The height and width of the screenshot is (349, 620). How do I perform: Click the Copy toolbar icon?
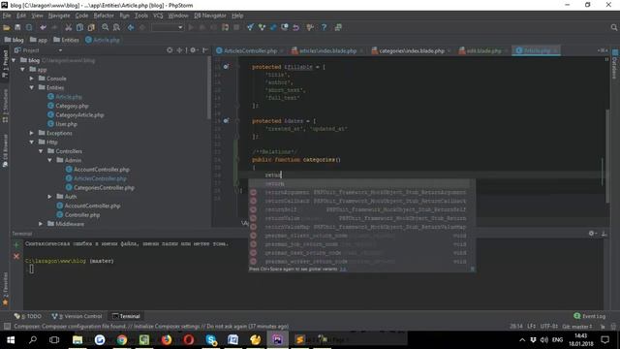[x=79, y=27]
